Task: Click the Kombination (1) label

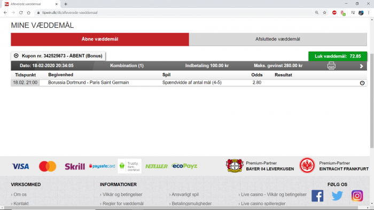Action: pos(127,66)
